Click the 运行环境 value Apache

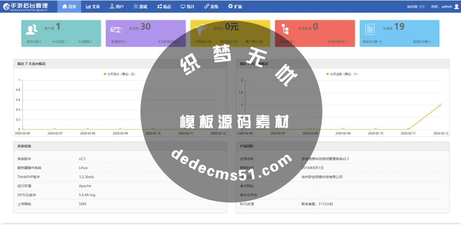(85, 186)
